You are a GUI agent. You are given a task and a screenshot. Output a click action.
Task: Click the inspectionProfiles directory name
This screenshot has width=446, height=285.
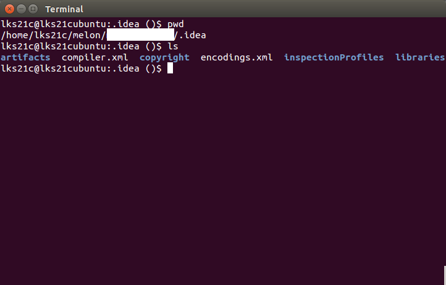tap(334, 58)
